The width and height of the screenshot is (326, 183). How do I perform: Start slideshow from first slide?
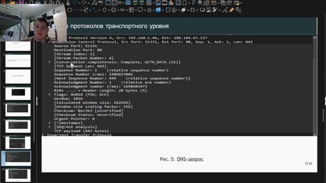(x=135, y=3)
